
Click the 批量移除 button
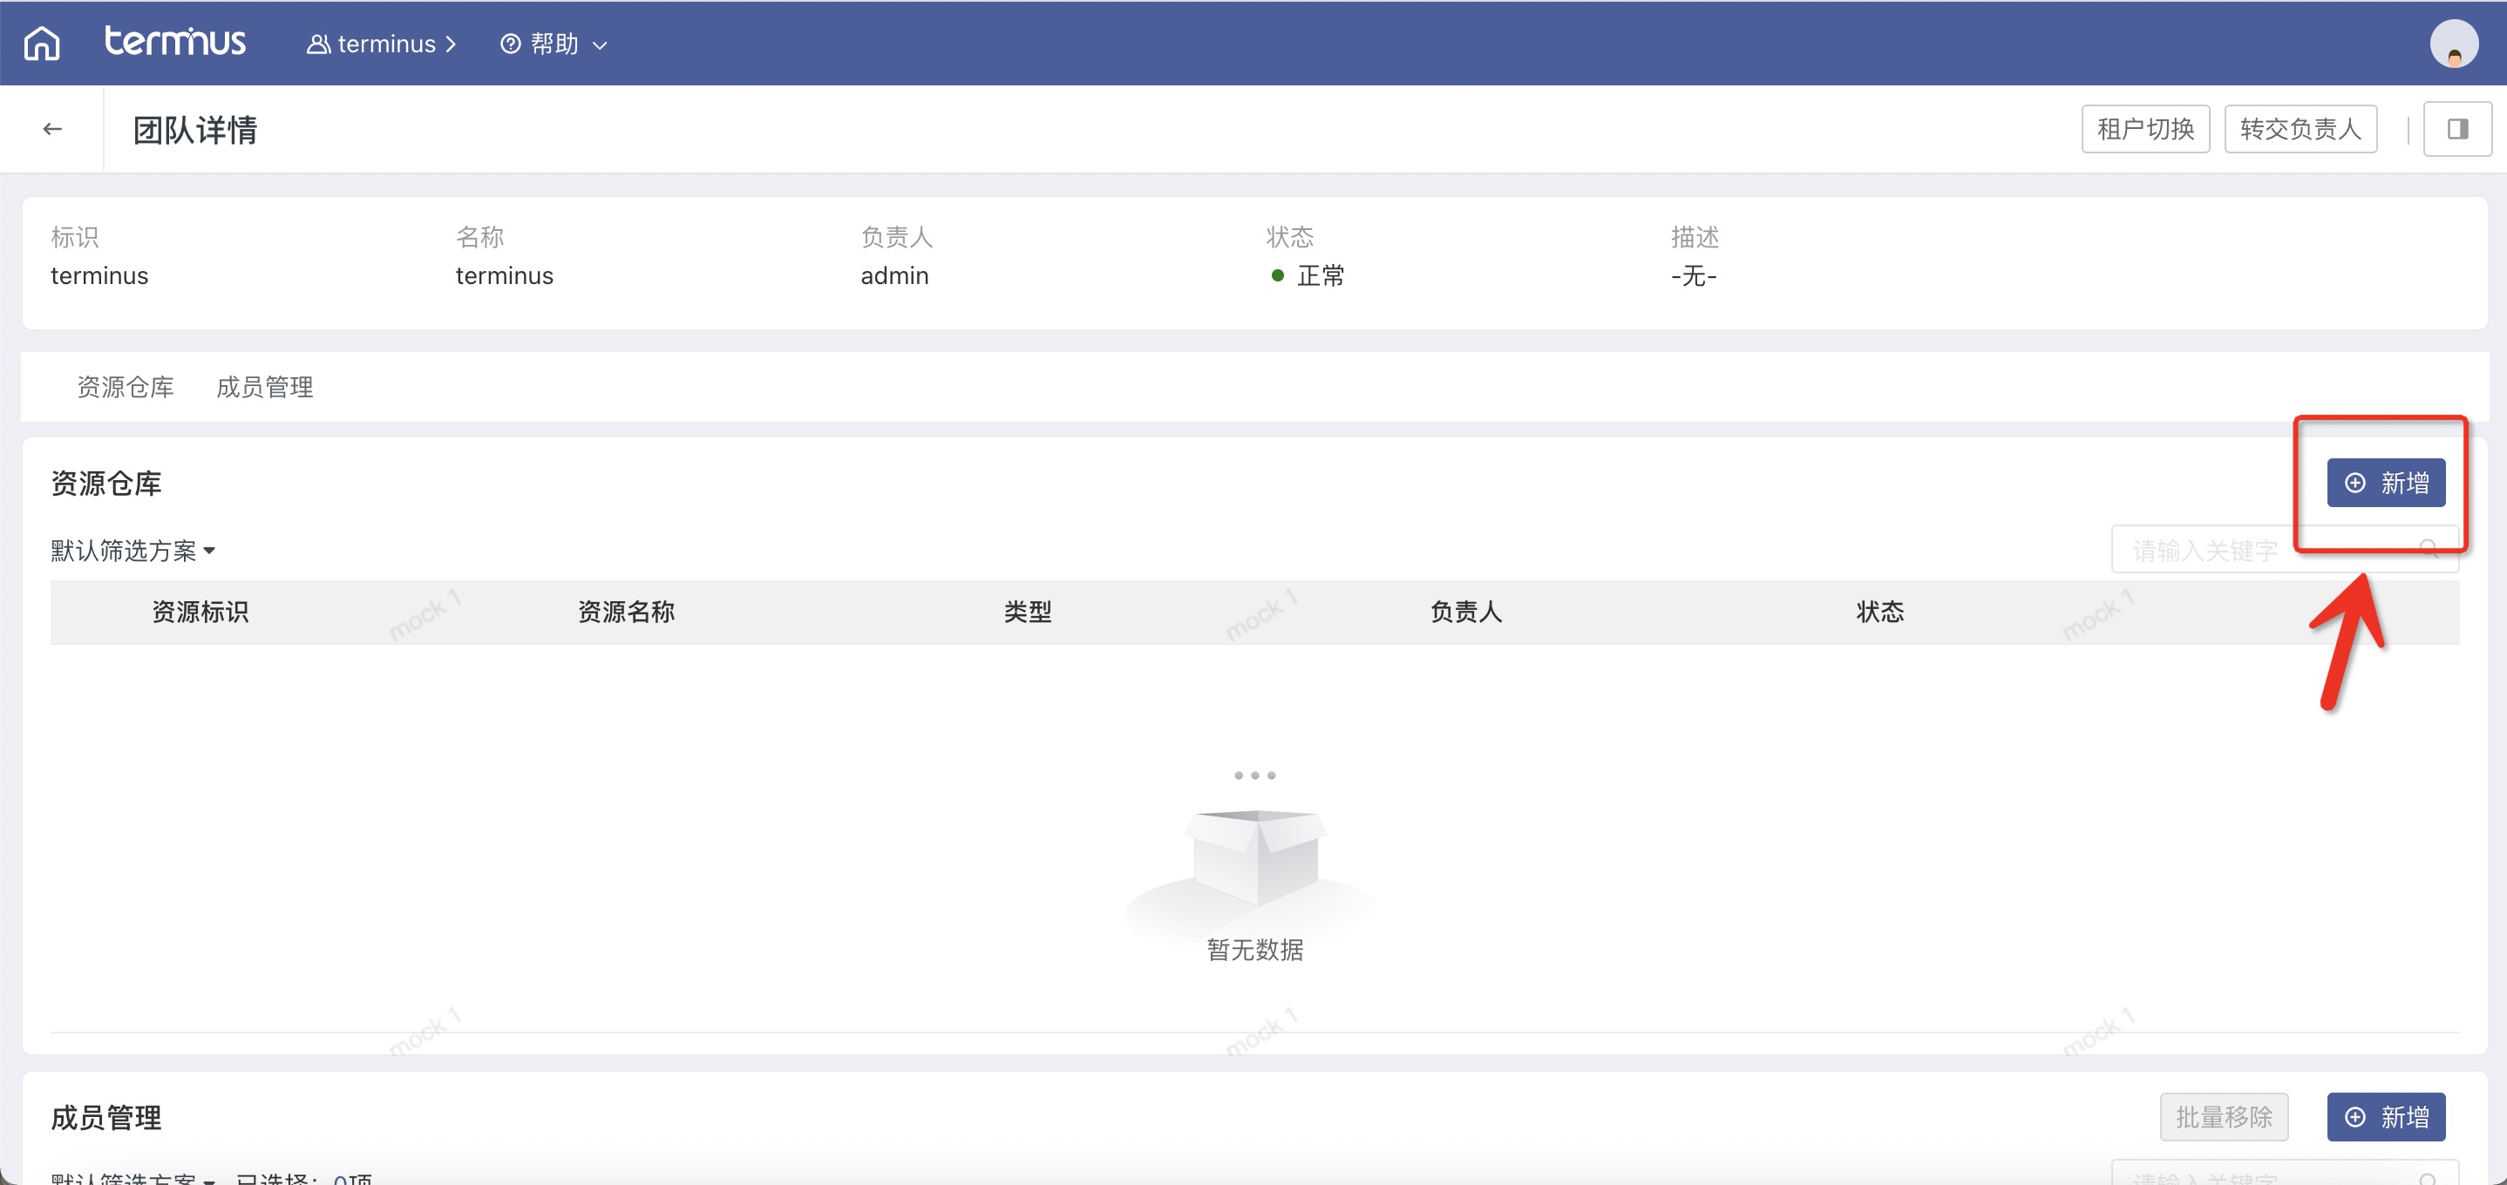(x=2224, y=1117)
